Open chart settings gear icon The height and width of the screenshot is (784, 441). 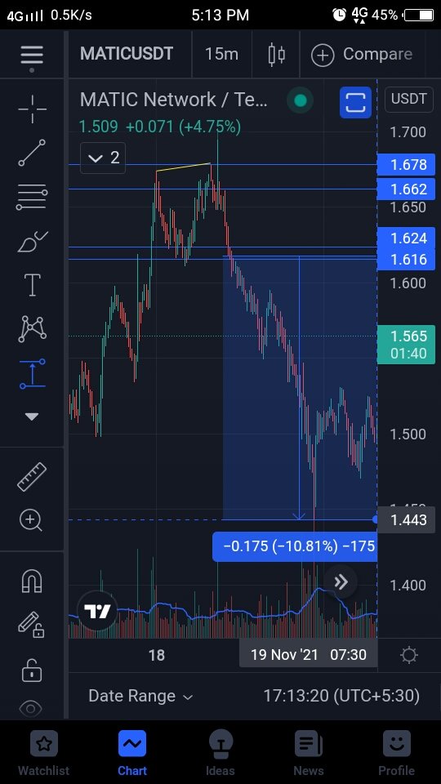click(409, 655)
